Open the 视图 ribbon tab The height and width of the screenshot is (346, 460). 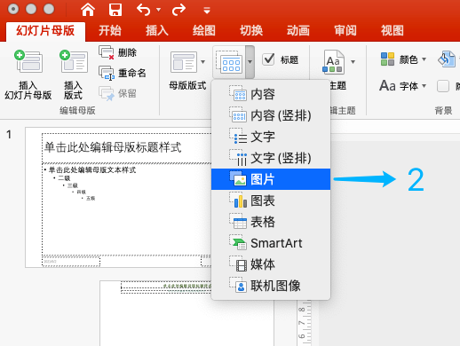click(x=393, y=30)
